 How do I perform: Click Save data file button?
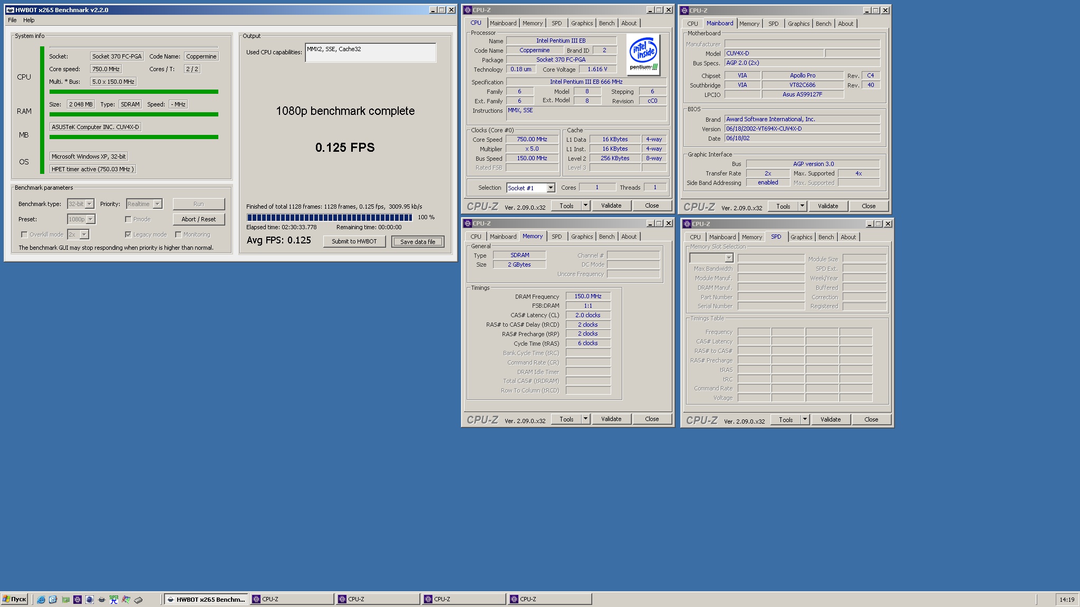[418, 241]
